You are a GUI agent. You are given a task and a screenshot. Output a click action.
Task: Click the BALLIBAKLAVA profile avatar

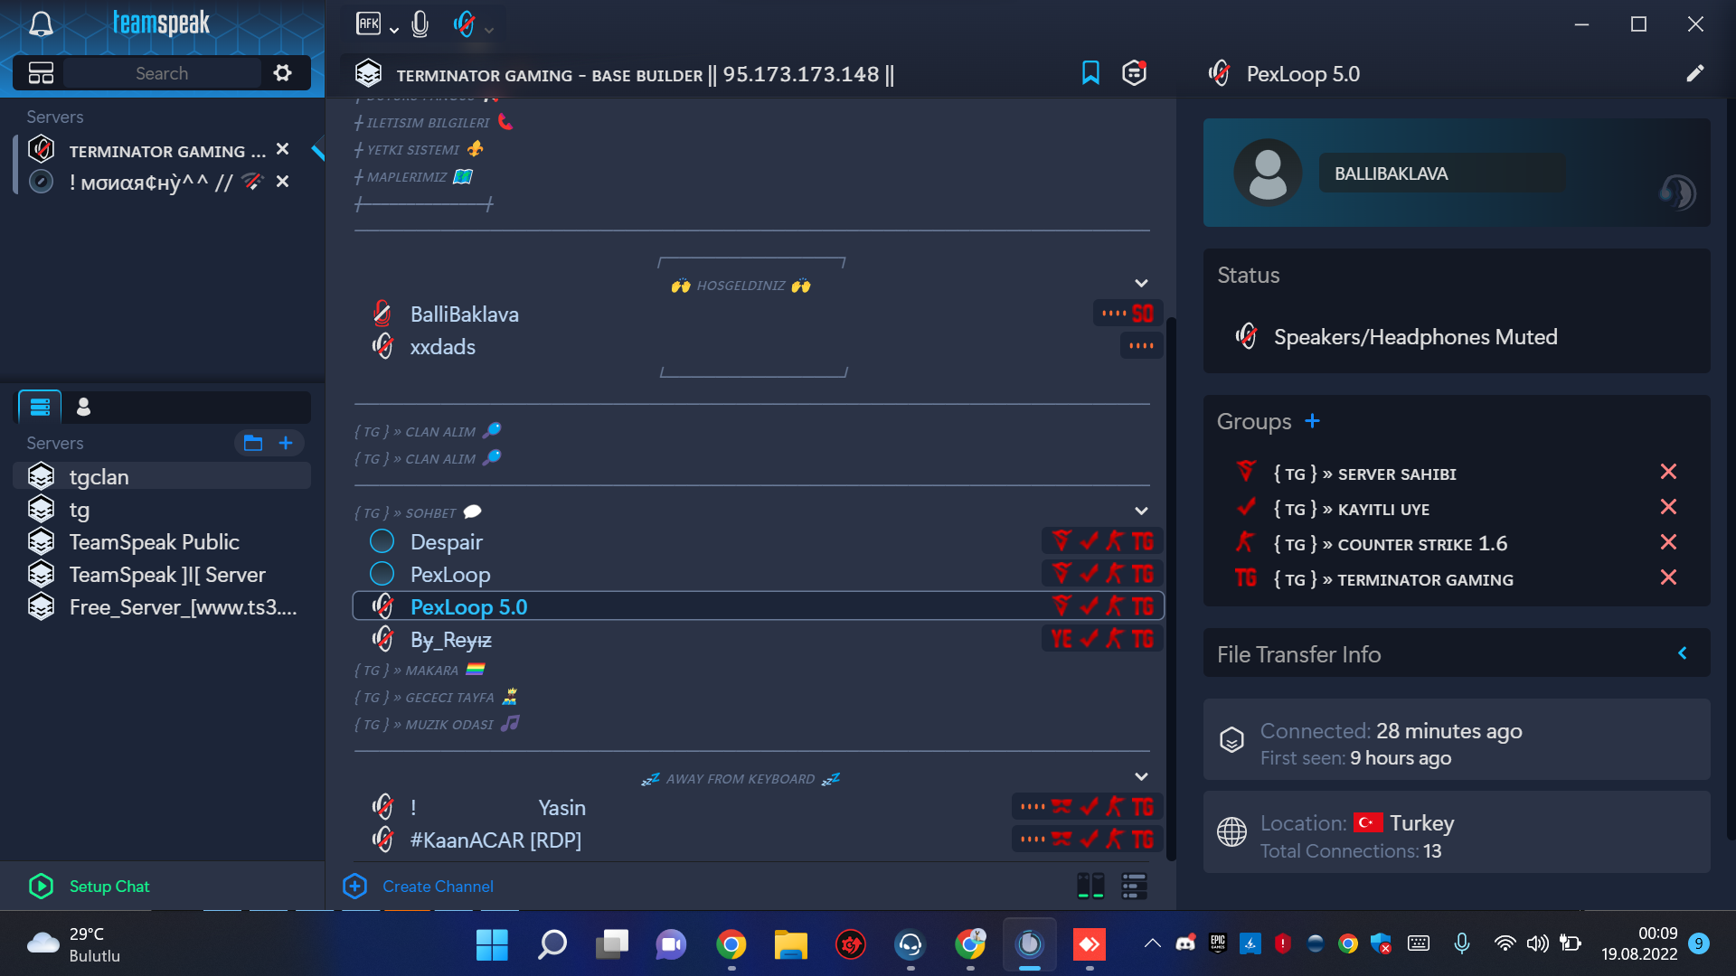click(1268, 173)
